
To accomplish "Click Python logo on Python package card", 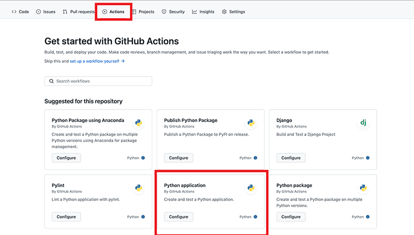I will tap(363, 188).
